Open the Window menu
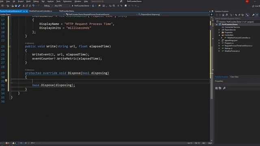260x146 pixels. pyautogui.click(x=78, y=1)
